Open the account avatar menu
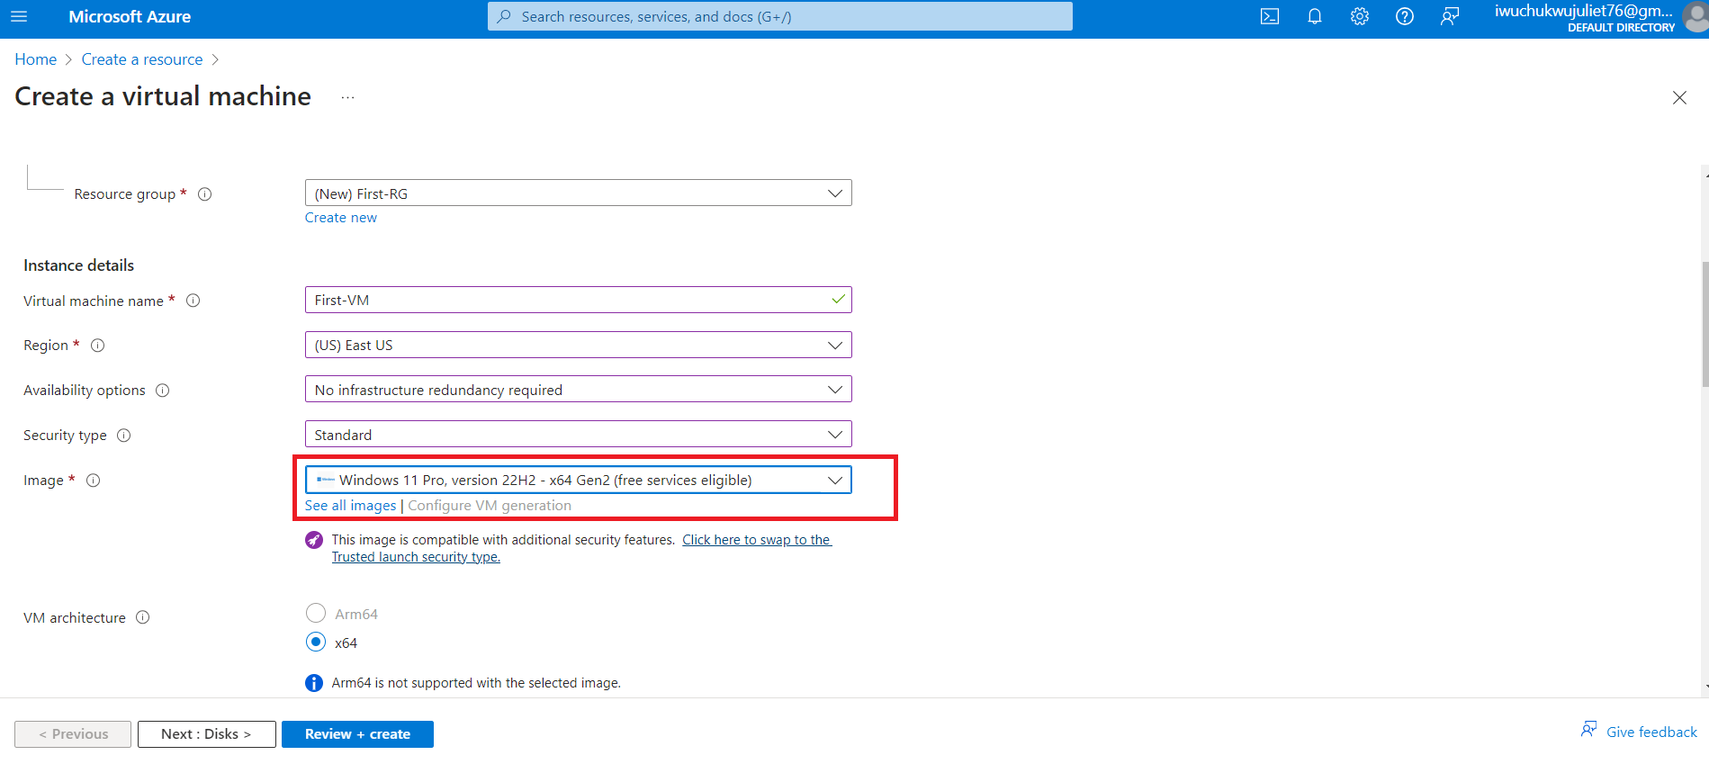Screen dimensions: 1709x773 (1697, 16)
